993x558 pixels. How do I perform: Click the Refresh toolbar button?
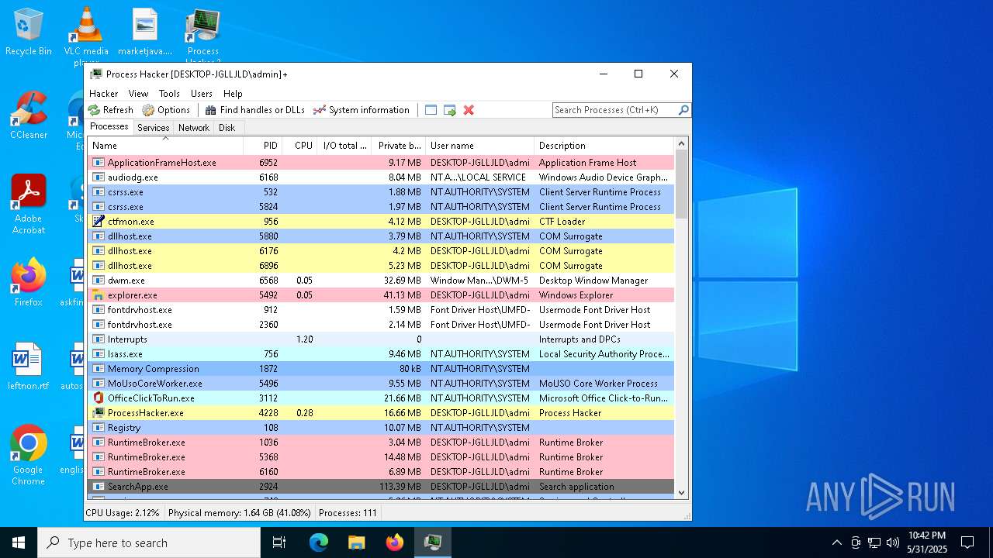[110, 110]
